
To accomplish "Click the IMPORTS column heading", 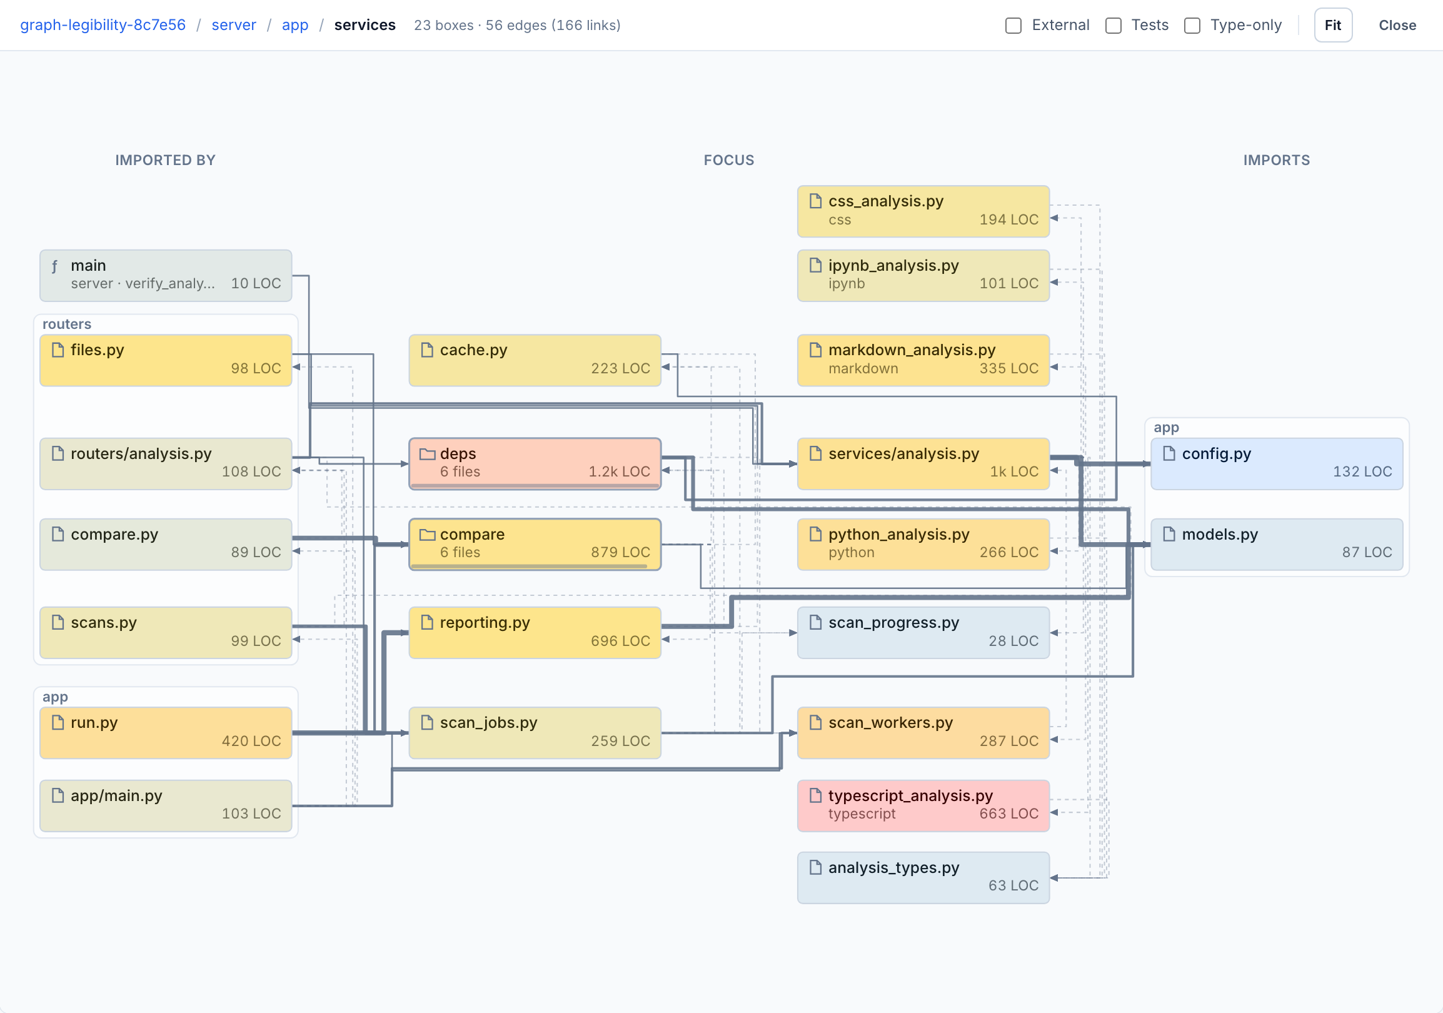I will point(1276,160).
